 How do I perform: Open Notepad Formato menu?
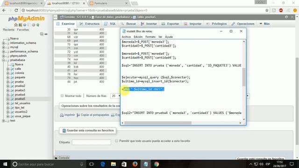(x=150, y=37)
